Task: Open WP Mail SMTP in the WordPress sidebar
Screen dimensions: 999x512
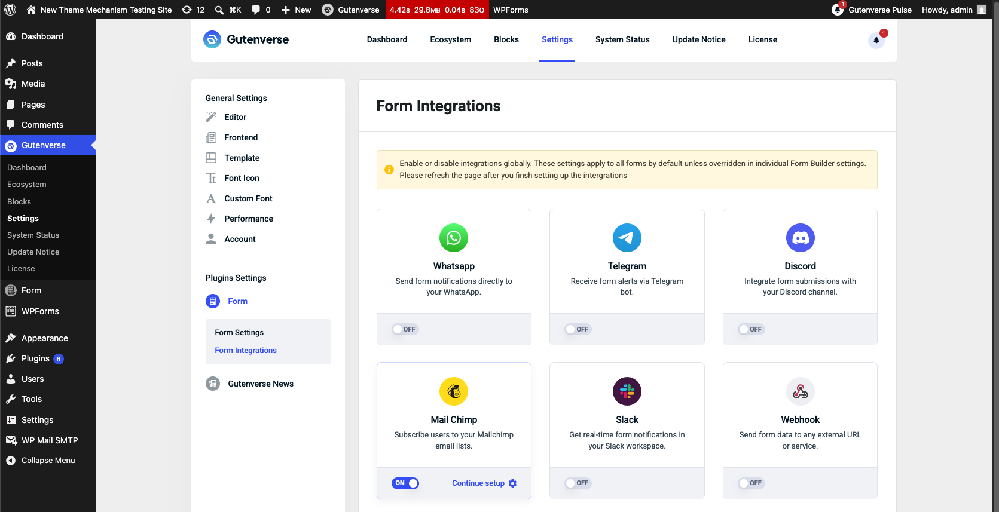Action: (48, 440)
